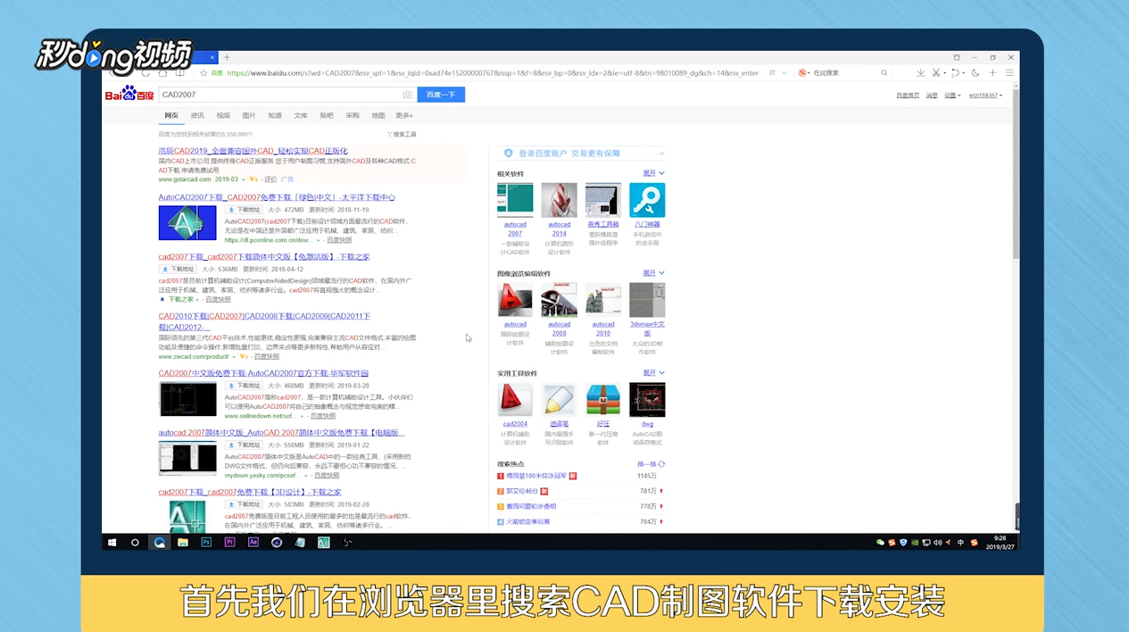Expand the 图像浏览编辑软件 section with 展开
The image size is (1129, 632).
click(x=654, y=273)
